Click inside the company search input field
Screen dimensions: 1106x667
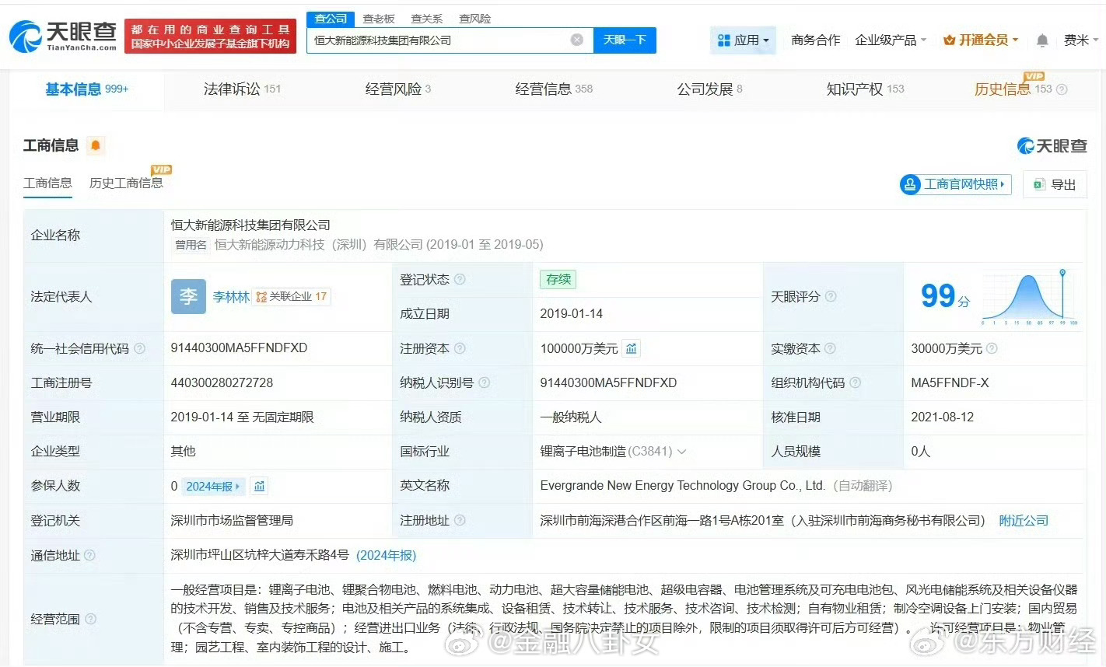click(x=443, y=40)
